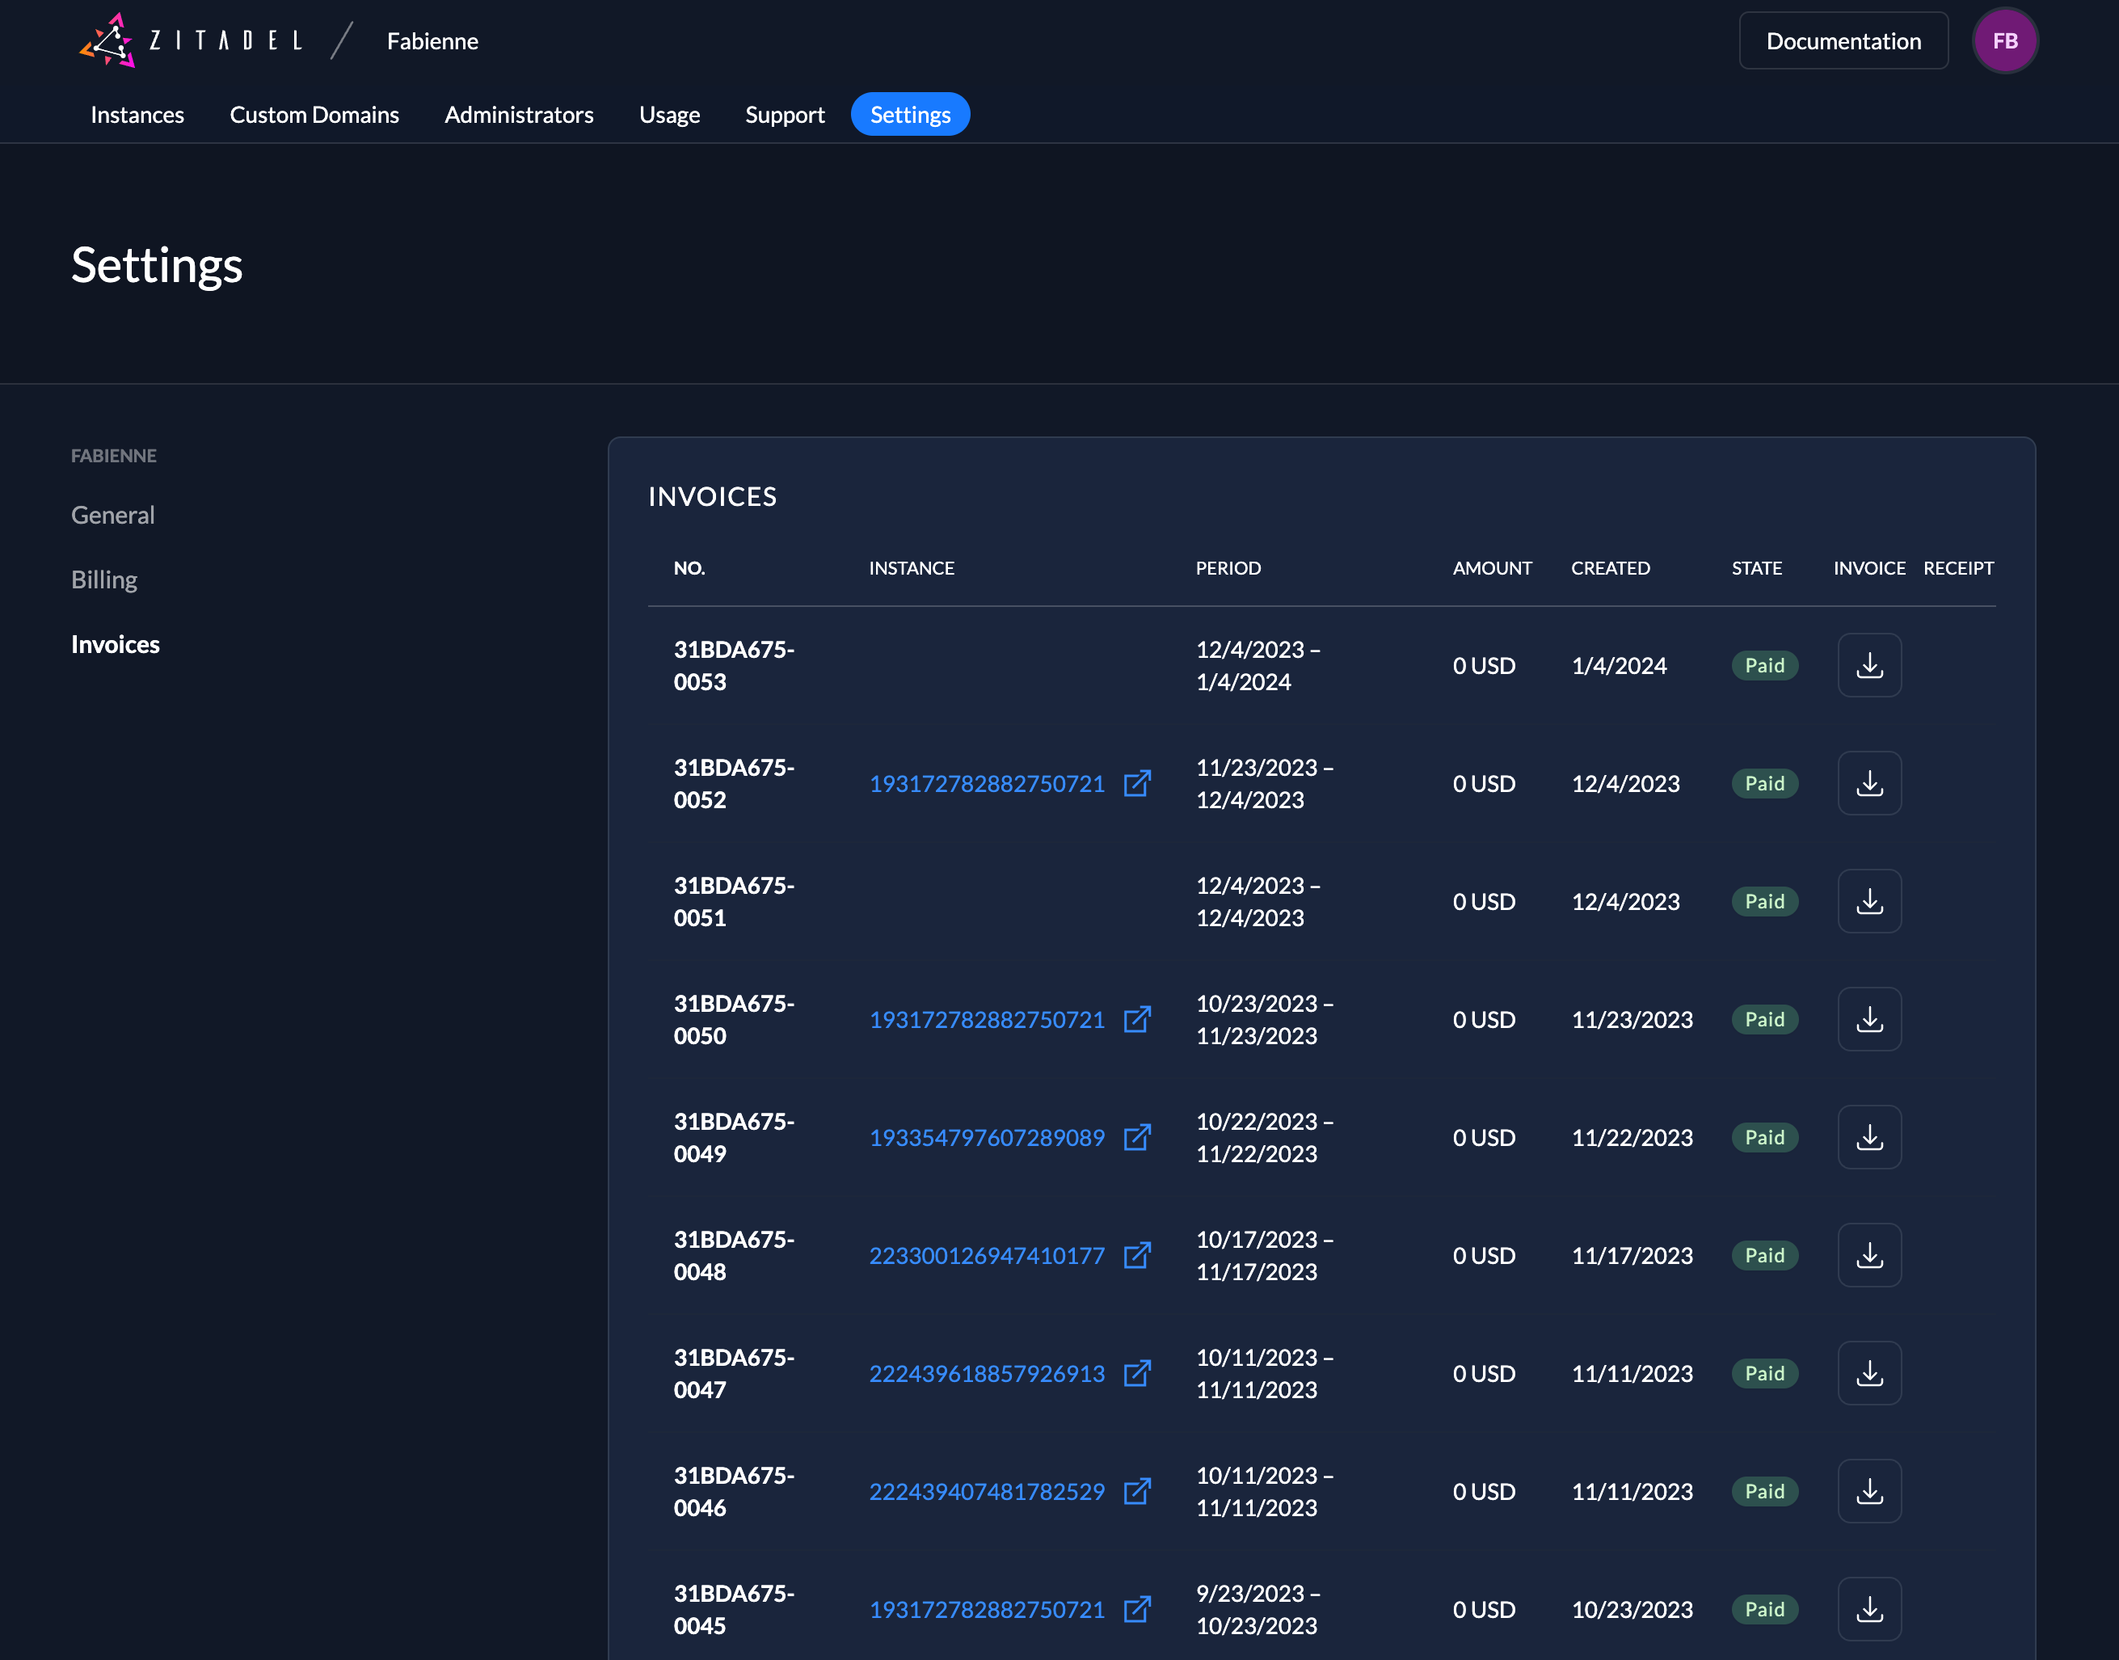Image resolution: width=2119 pixels, height=1660 pixels.
Task: Download invoice 31BDA675-0045
Action: pos(1869,1609)
